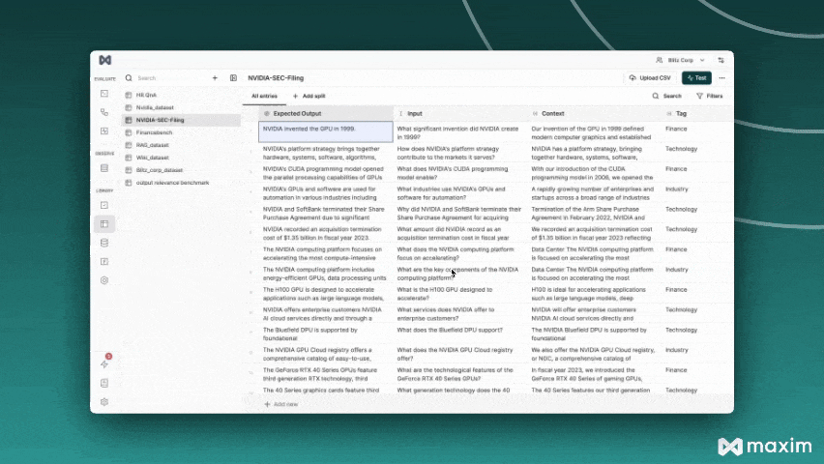Image resolution: width=824 pixels, height=464 pixels.
Task: Click the Expected Output column icon
Action: coord(267,113)
